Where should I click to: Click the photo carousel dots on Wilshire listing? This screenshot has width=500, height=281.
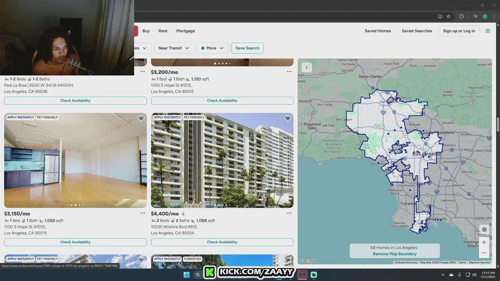222,205
